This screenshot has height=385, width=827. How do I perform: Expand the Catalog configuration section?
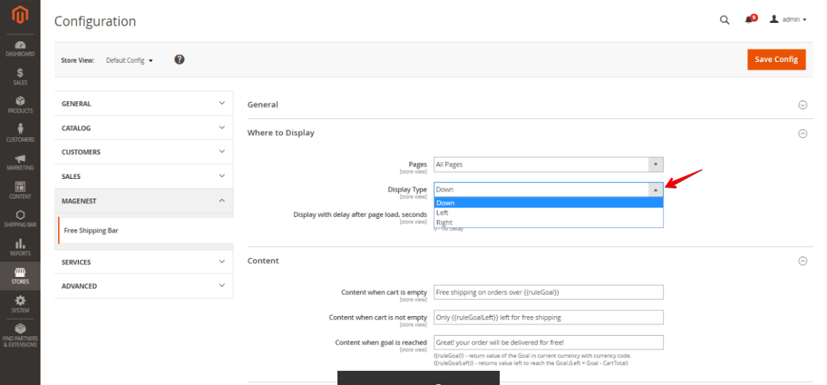143,128
